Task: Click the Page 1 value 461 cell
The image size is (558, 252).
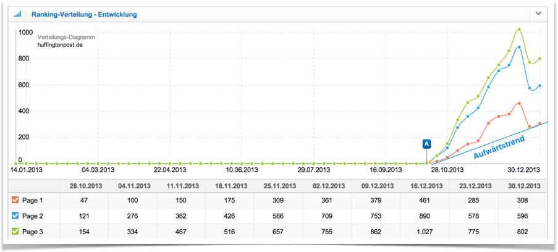Action: (426, 201)
